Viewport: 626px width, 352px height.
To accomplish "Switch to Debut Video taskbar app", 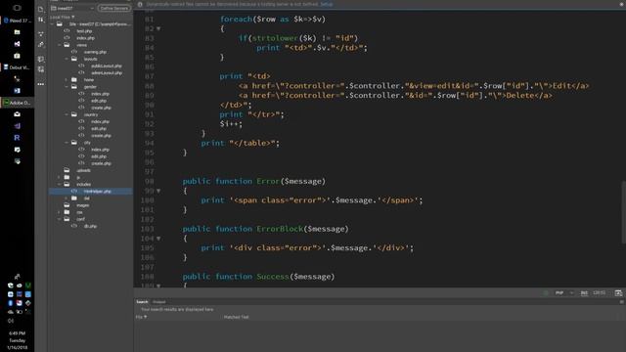I will point(18,67).
